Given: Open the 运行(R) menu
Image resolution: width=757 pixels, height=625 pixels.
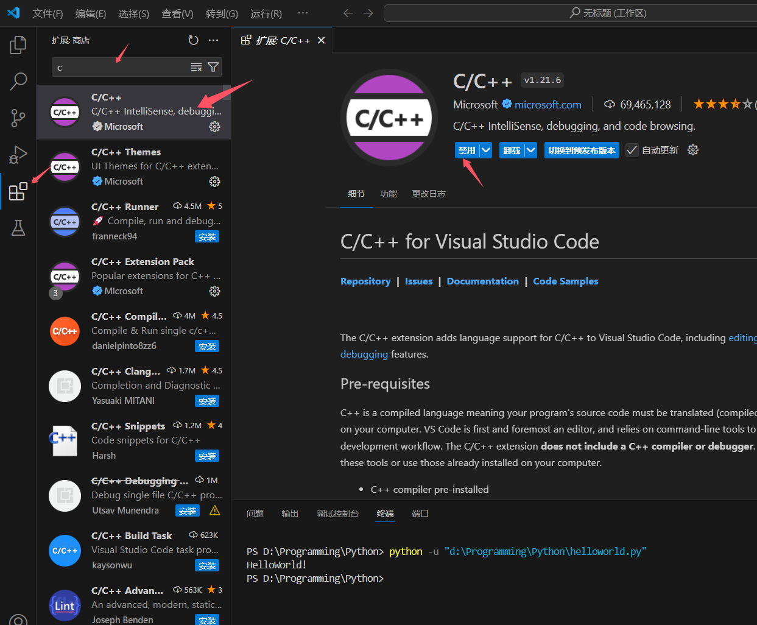Looking at the screenshot, I should point(266,13).
